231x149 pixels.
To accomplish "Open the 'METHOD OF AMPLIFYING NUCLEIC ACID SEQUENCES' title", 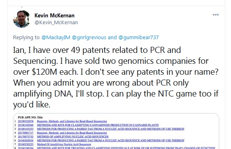I will (x=73, y=136).
